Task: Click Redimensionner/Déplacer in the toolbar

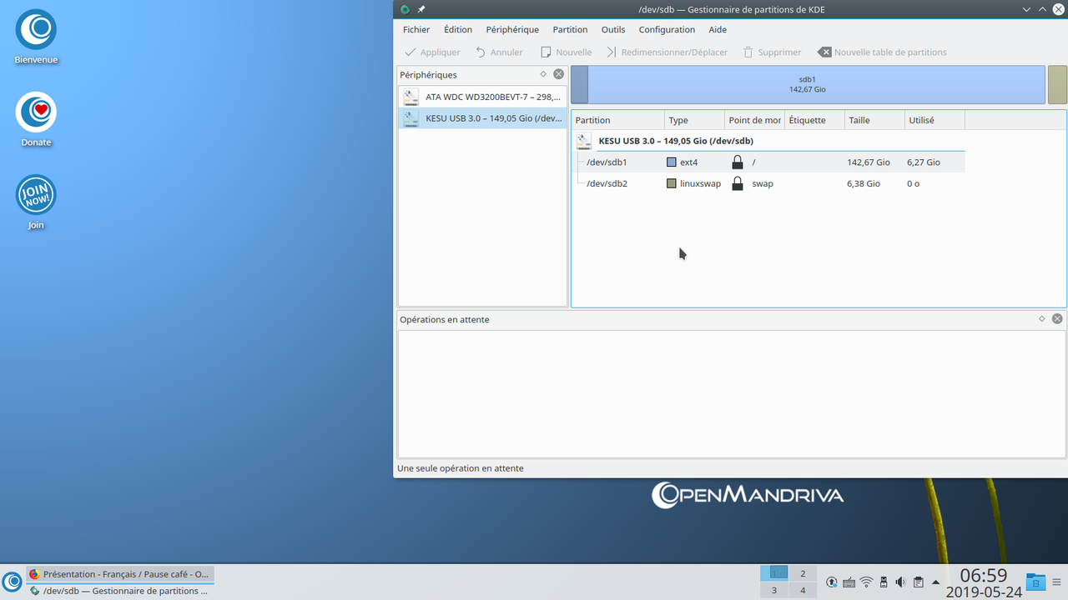Action: coord(667,52)
